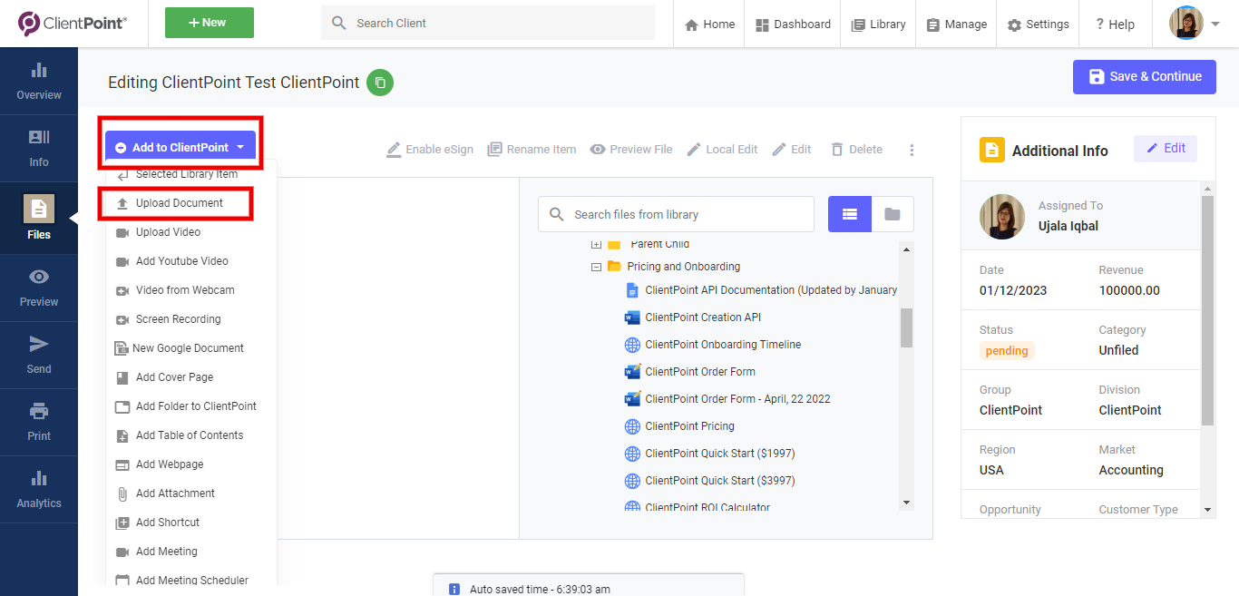This screenshot has width=1239, height=596.
Task: Click the green New button
Action: pyautogui.click(x=210, y=23)
